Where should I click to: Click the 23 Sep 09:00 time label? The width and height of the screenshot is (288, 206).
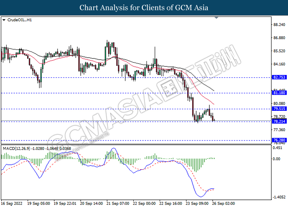197,204
